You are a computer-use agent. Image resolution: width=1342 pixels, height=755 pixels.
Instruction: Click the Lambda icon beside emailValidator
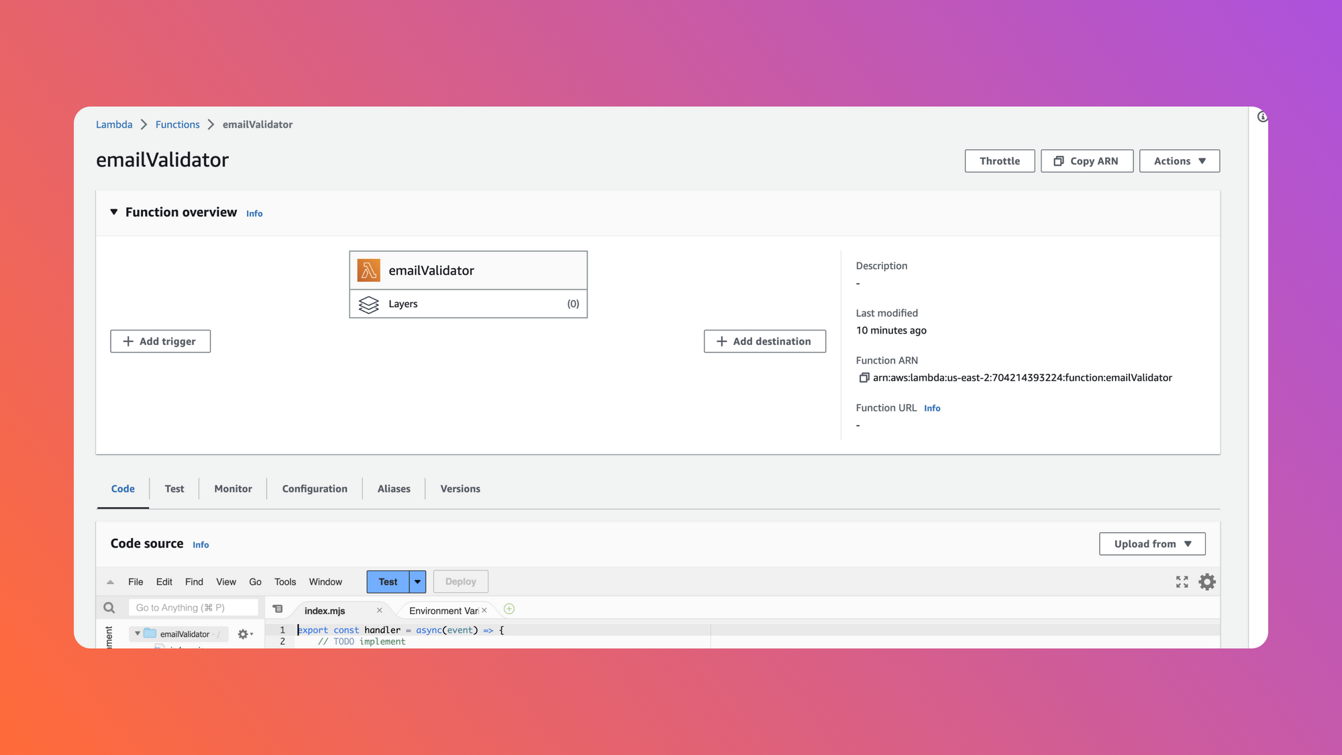point(368,270)
